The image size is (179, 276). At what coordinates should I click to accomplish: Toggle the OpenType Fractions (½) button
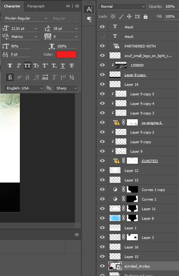[x=72, y=77]
